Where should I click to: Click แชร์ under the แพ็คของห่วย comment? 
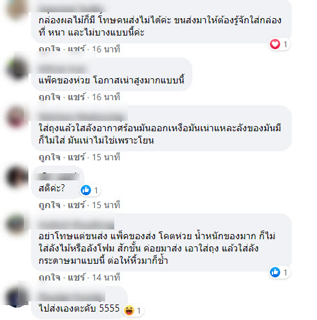coord(77,97)
